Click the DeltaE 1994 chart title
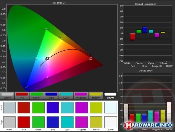The width and height of the screenshot is (175, 132). (146, 71)
